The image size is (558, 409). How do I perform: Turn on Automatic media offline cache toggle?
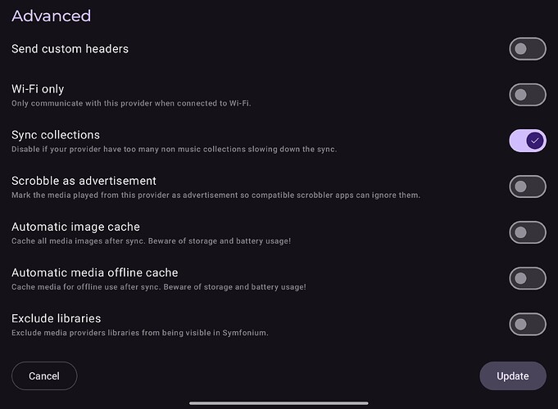point(528,278)
